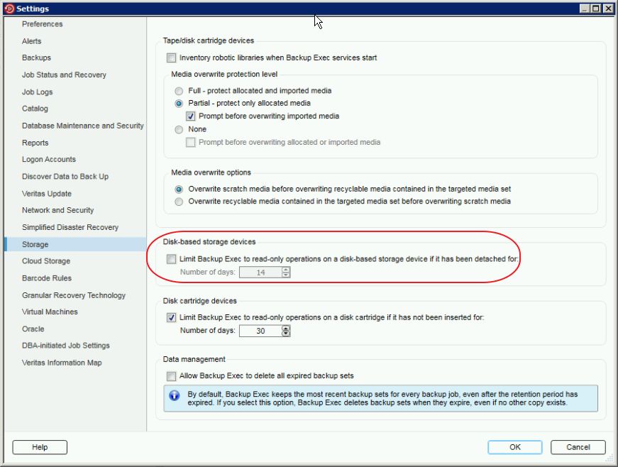
Task: Select Full media overwrite protection
Action: [179, 91]
